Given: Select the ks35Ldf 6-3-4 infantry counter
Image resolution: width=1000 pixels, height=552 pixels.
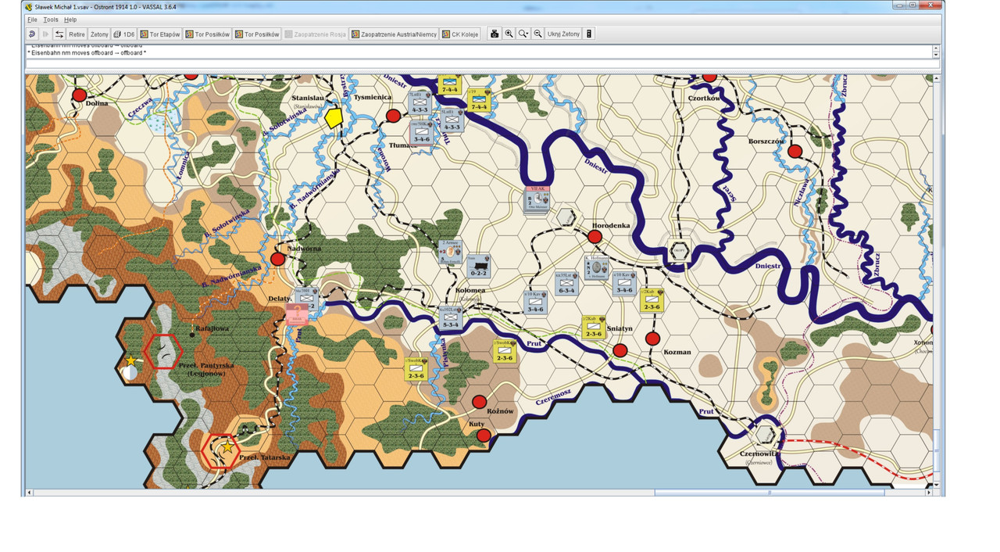Looking at the screenshot, I should [566, 283].
